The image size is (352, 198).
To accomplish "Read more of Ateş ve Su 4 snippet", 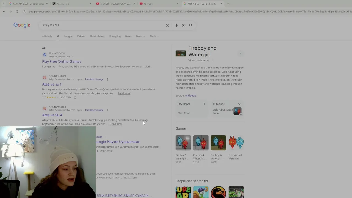I will tap(116, 124).
